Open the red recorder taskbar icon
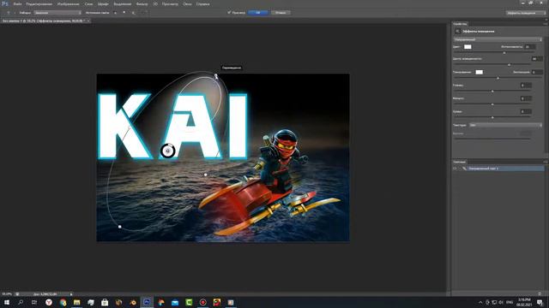This screenshot has height=308, width=549. click(202, 302)
